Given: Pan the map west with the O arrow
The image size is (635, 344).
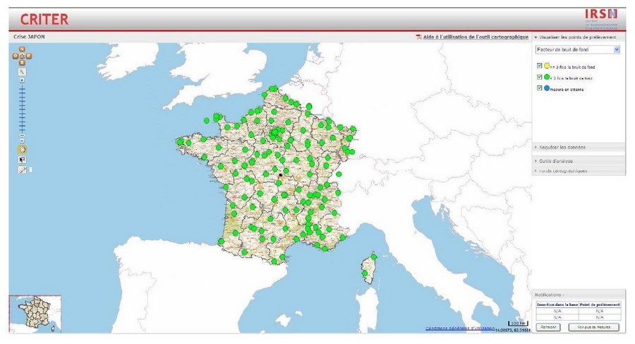Looking at the screenshot, I should [x=16, y=56].
